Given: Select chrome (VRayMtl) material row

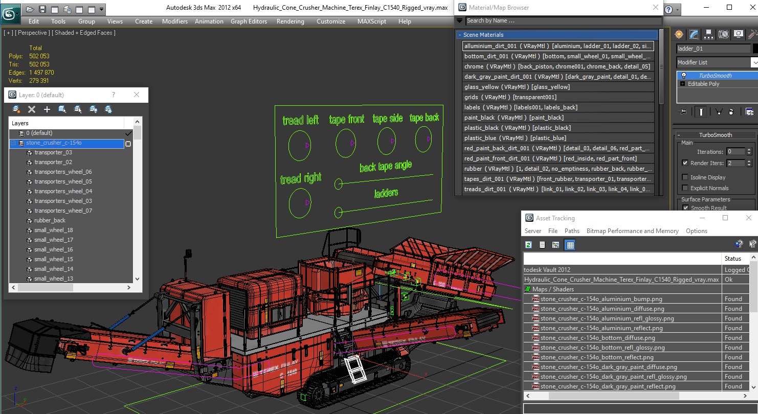Looking at the screenshot, I should 558,66.
